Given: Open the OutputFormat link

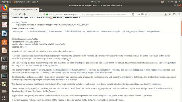Looking at the screenshot, I should click(x=94, y=100).
